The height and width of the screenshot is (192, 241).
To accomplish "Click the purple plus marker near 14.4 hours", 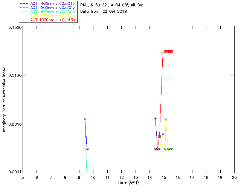I will click(155, 118).
